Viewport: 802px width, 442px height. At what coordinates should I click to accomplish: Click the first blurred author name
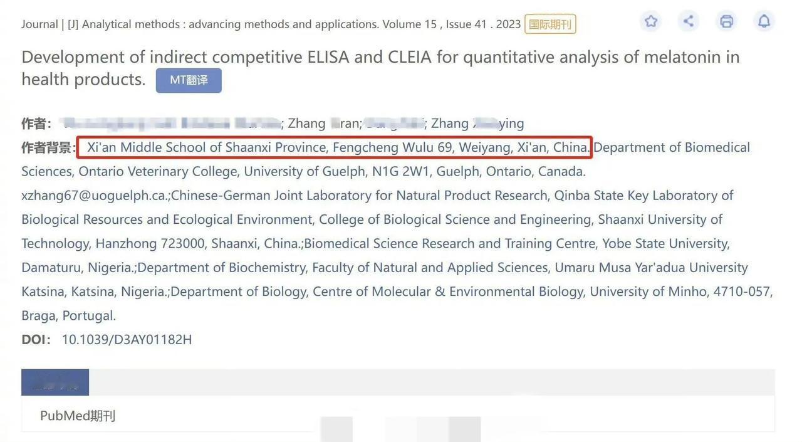169,124
